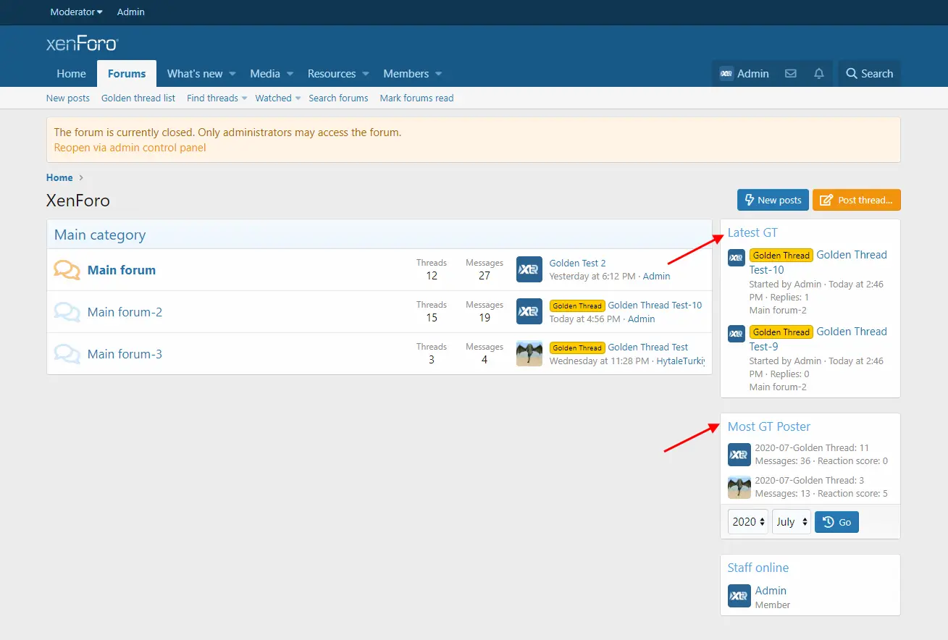Click Main forum-2 chat bubbles icon
The height and width of the screenshot is (640, 948).
[67, 312]
